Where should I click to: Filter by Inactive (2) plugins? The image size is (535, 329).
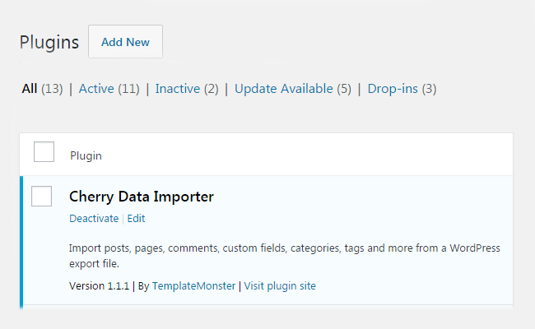click(x=187, y=89)
